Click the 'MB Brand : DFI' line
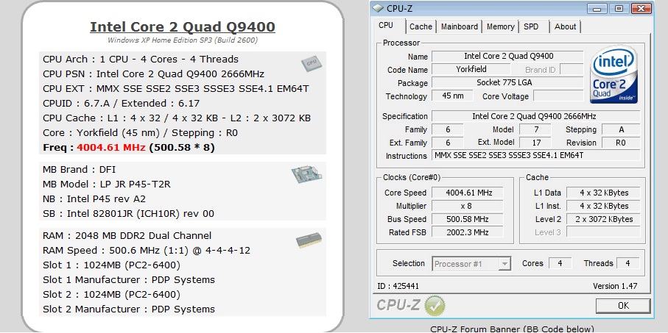This screenshot has height=333, width=668. click(80, 169)
